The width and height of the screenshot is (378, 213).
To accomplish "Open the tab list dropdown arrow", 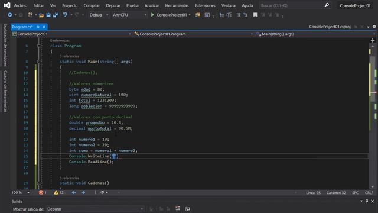I will pyautogui.click(x=369, y=27).
